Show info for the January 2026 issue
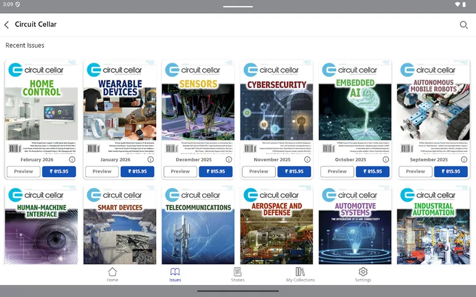 (151, 160)
